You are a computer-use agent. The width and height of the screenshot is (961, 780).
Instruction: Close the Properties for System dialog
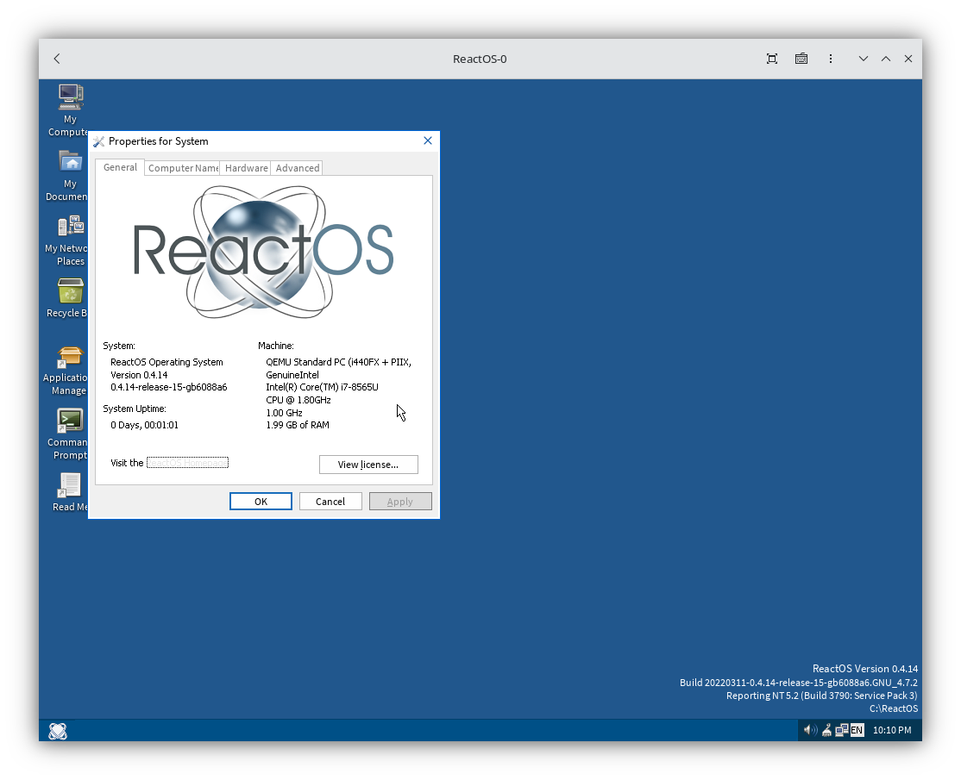tap(428, 140)
